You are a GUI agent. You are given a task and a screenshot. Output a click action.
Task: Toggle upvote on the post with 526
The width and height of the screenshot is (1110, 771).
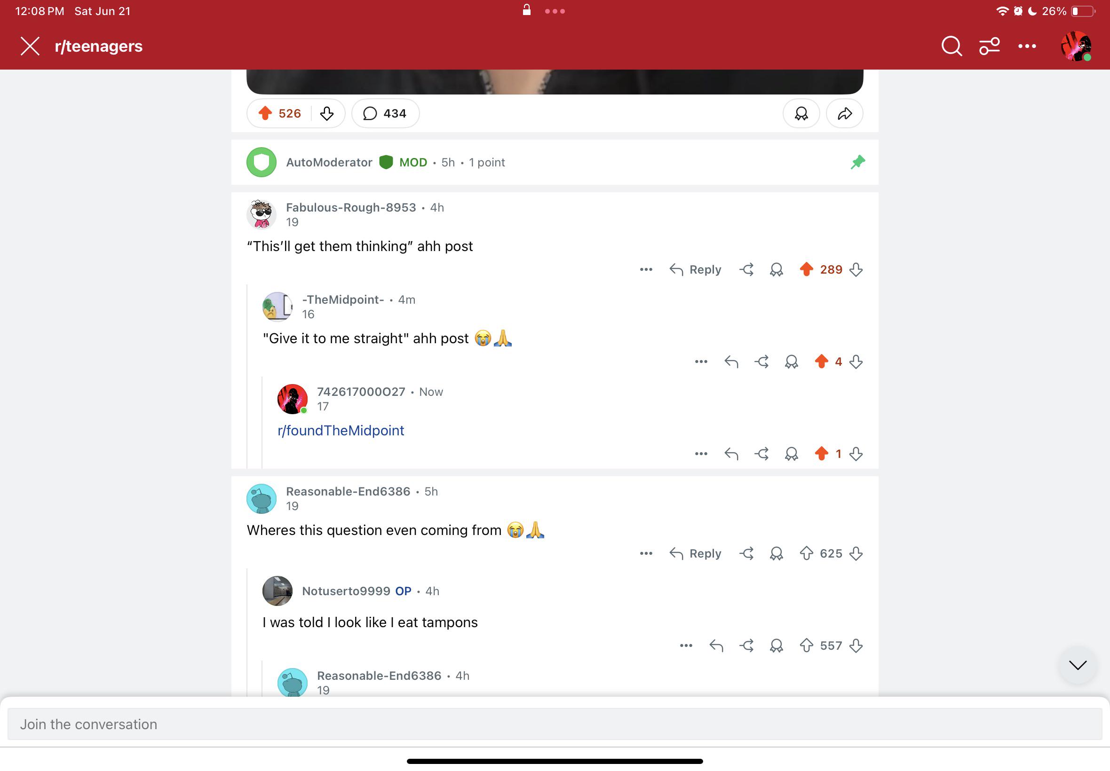pyautogui.click(x=265, y=113)
